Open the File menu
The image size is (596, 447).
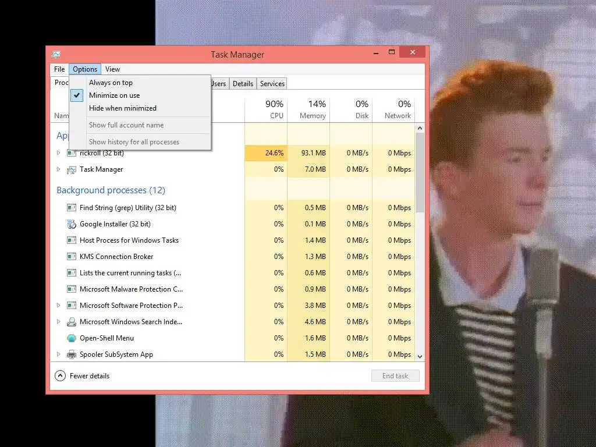[x=59, y=69]
